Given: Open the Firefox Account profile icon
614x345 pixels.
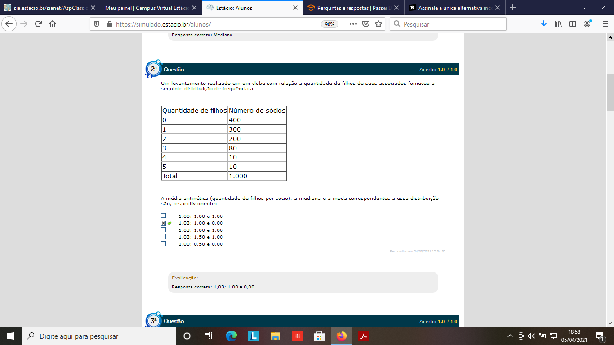Looking at the screenshot, I should pyautogui.click(x=587, y=24).
